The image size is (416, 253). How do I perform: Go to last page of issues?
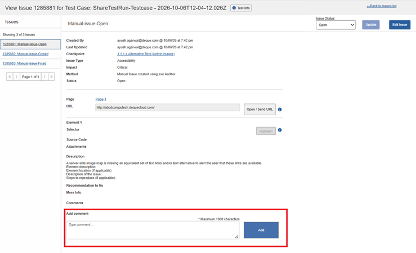tap(51, 76)
